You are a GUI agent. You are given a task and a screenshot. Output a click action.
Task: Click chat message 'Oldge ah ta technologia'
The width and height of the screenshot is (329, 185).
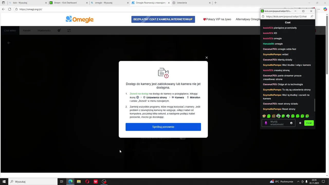coord(290,85)
